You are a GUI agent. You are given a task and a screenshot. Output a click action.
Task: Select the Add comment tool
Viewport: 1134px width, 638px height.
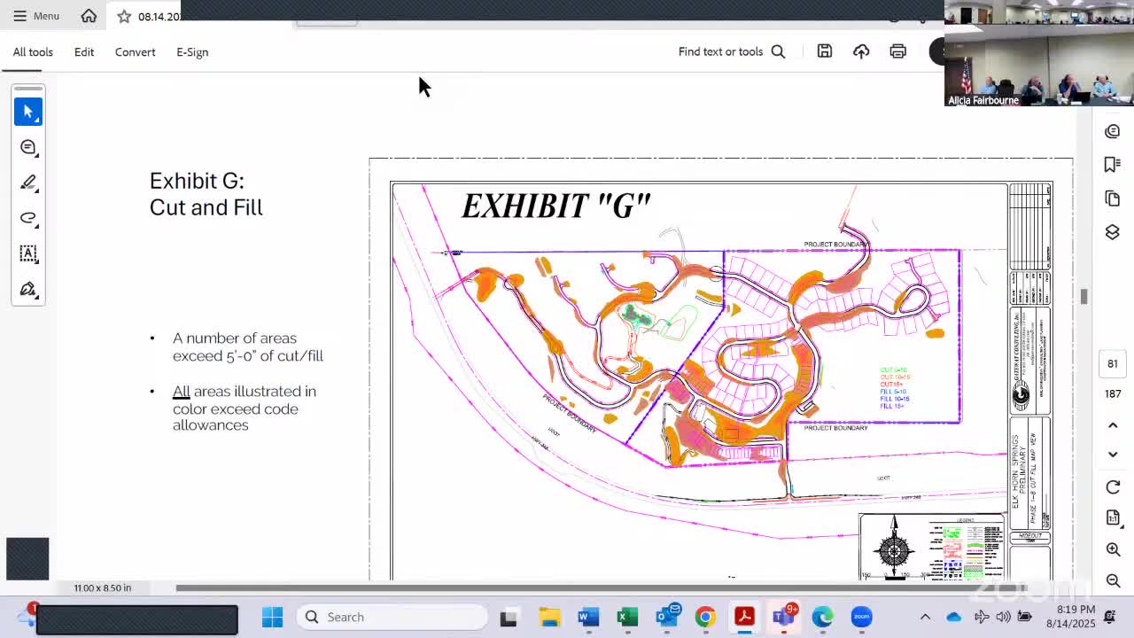(x=28, y=147)
